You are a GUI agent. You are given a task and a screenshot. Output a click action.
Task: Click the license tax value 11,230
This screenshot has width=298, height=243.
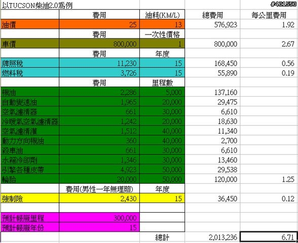[x=99, y=63]
